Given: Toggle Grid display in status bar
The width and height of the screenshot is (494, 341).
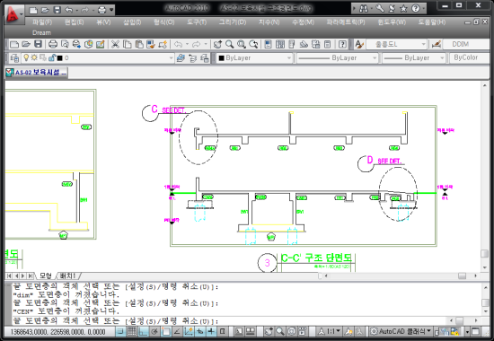Looking at the screenshot, I should tap(132, 331).
